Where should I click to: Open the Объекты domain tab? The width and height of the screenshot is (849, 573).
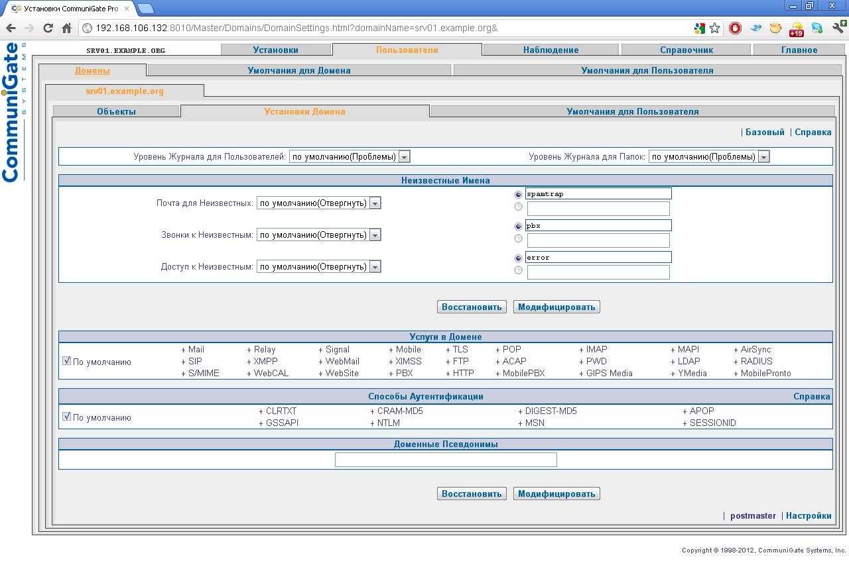point(116,111)
